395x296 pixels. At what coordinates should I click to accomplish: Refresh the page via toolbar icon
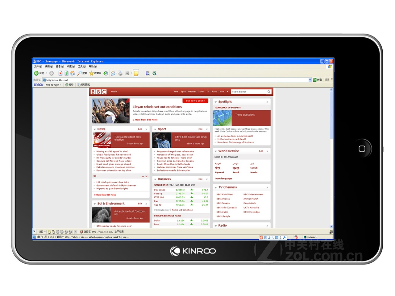[66, 73]
